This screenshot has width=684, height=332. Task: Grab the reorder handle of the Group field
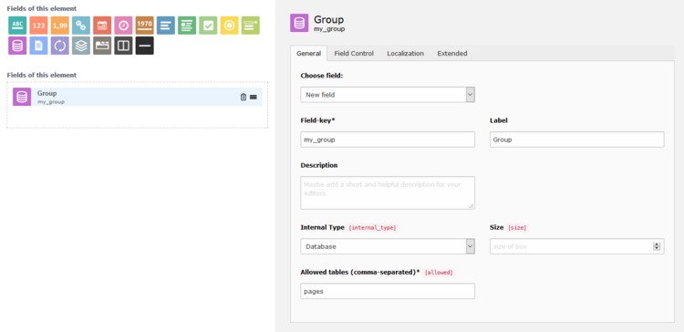coord(254,97)
